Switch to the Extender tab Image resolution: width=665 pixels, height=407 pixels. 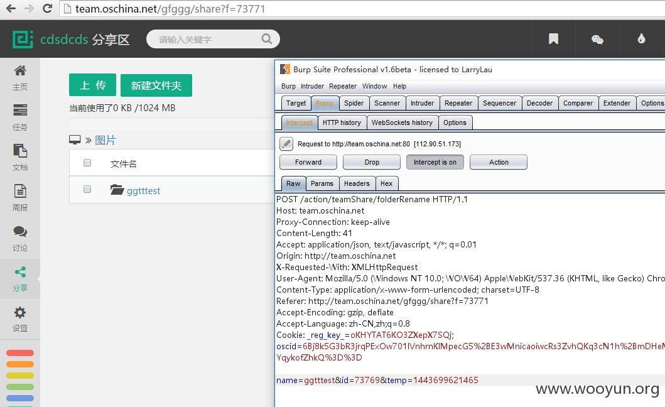(617, 103)
